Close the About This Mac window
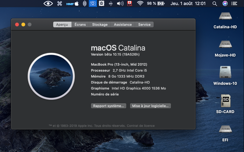The image size is (244, 152). click(x=17, y=24)
